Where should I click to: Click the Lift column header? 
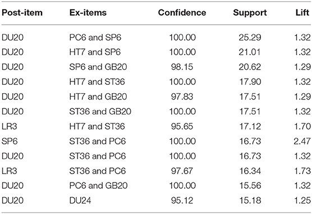coord(302,13)
